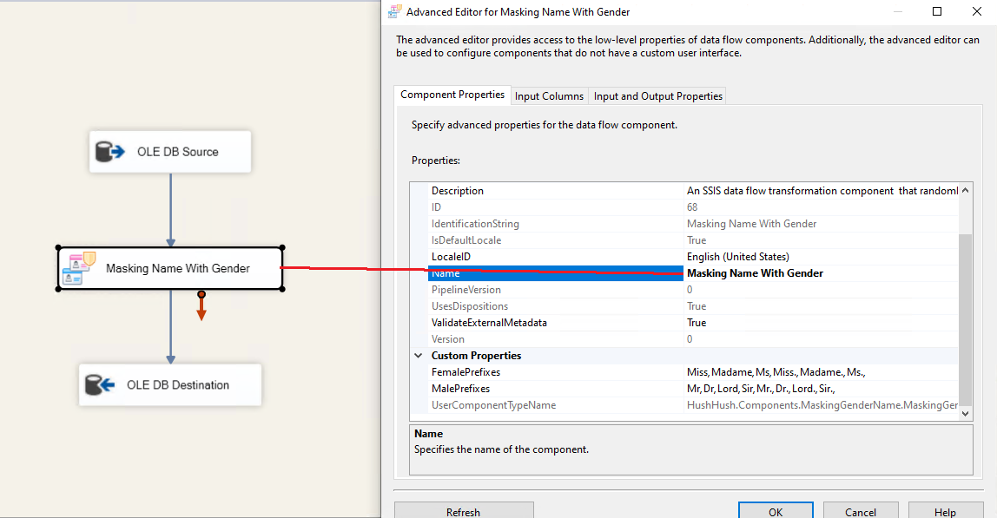
Task: Select the LocaleID property value field
Action: pyautogui.click(x=821, y=257)
